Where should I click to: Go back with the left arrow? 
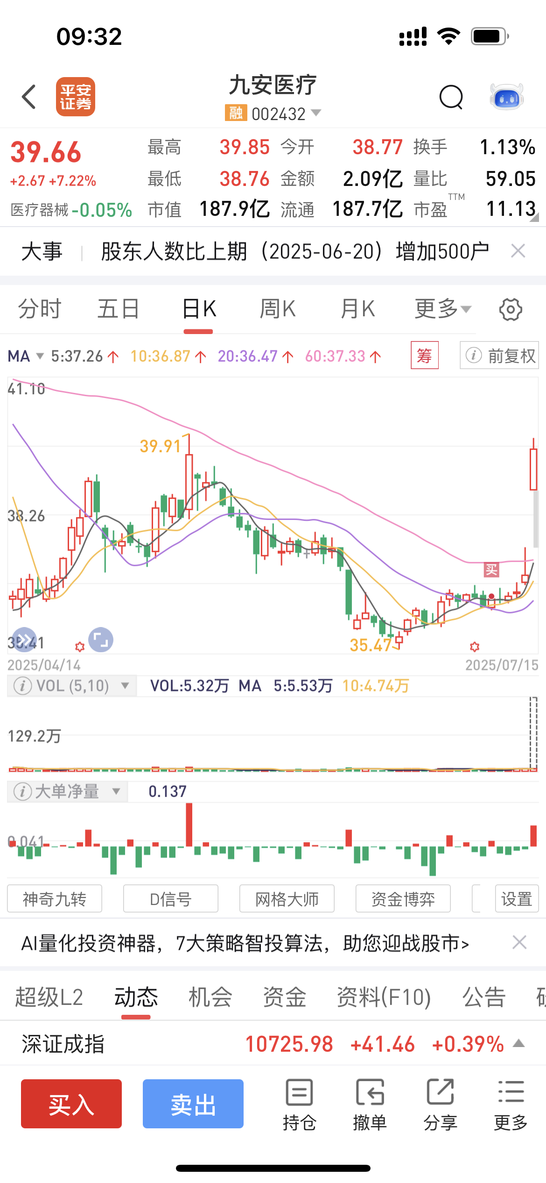click(29, 97)
